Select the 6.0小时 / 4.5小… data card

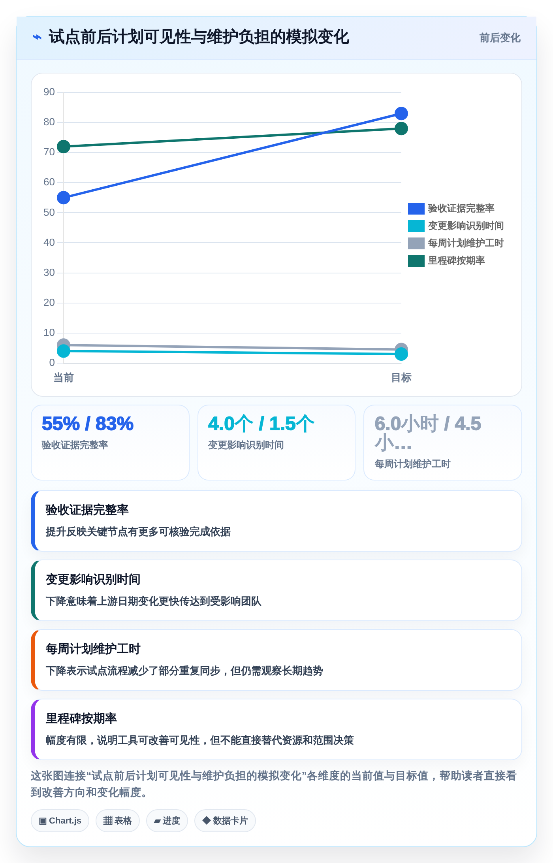(x=443, y=443)
